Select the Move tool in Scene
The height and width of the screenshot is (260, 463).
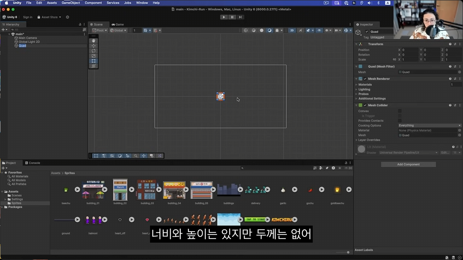click(93, 46)
